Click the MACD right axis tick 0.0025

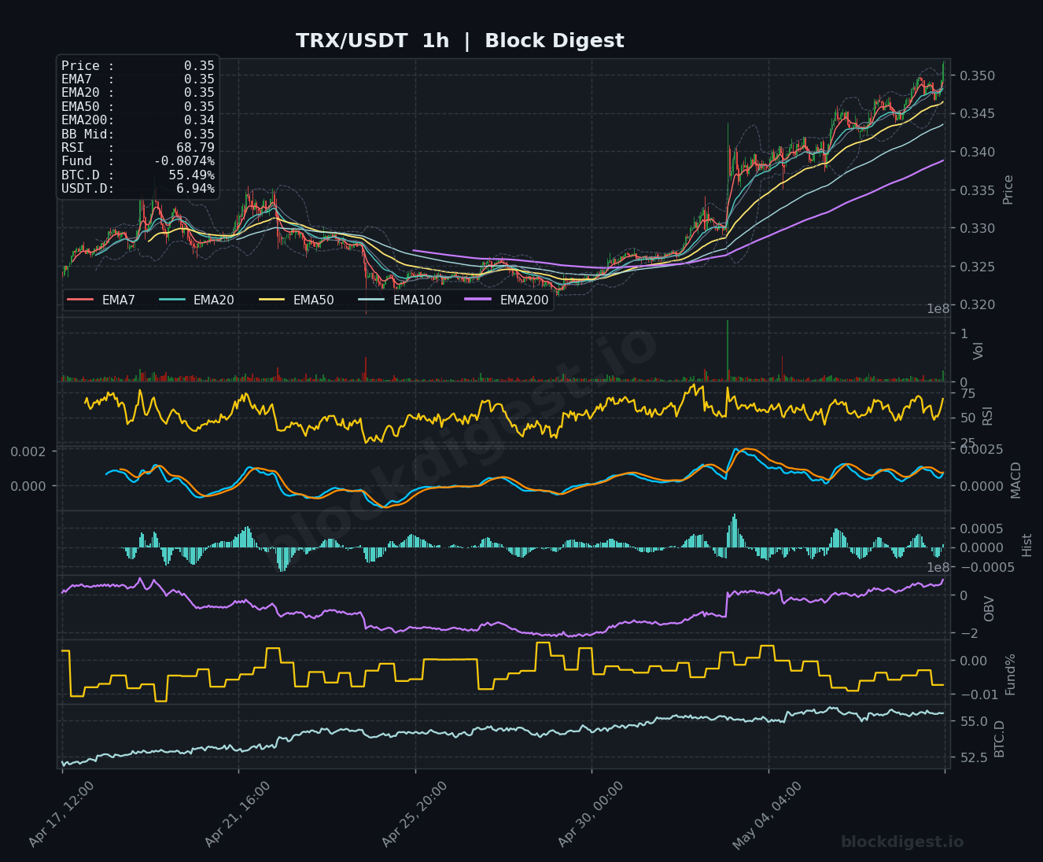click(x=980, y=450)
